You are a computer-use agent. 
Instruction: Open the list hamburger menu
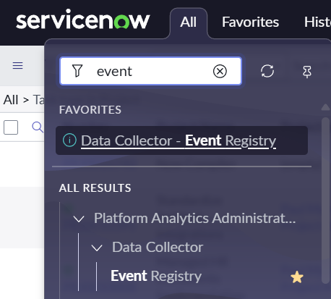[x=18, y=65]
